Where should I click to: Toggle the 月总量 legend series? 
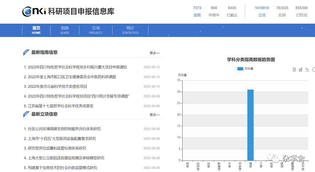245,69
